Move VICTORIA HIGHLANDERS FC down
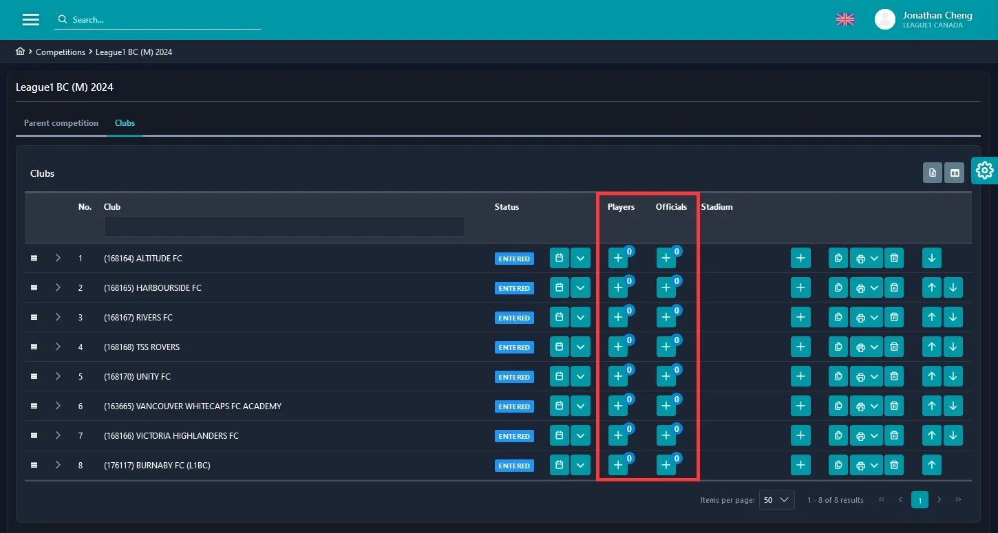 [x=953, y=435]
